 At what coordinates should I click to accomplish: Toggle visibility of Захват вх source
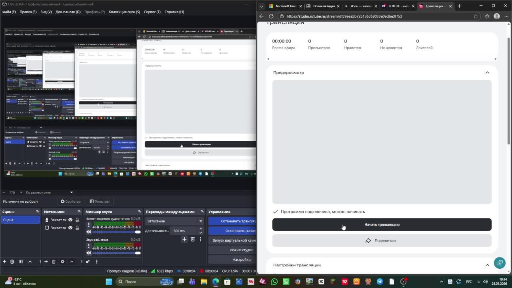(70, 220)
